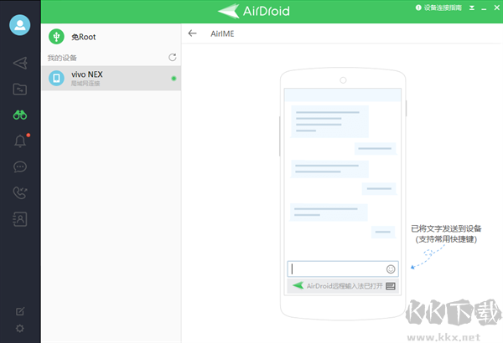The height and width of the screenshot is (343, 503).
Task: Click the 局域网连接 connection status text
Action: pos(86,84)
